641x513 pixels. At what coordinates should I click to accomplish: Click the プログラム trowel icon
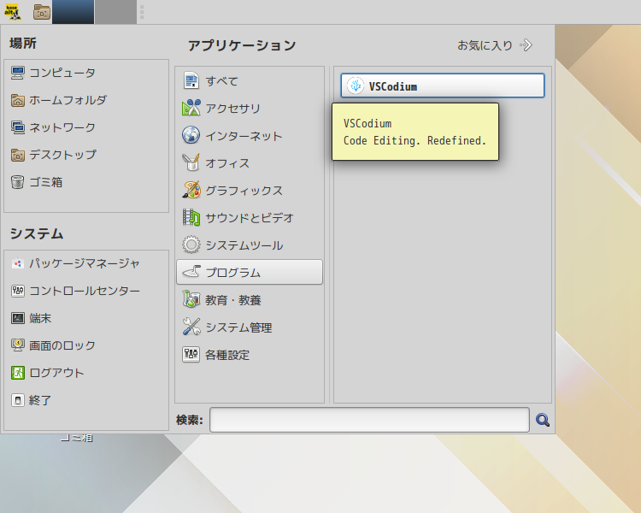pos(191,272)
